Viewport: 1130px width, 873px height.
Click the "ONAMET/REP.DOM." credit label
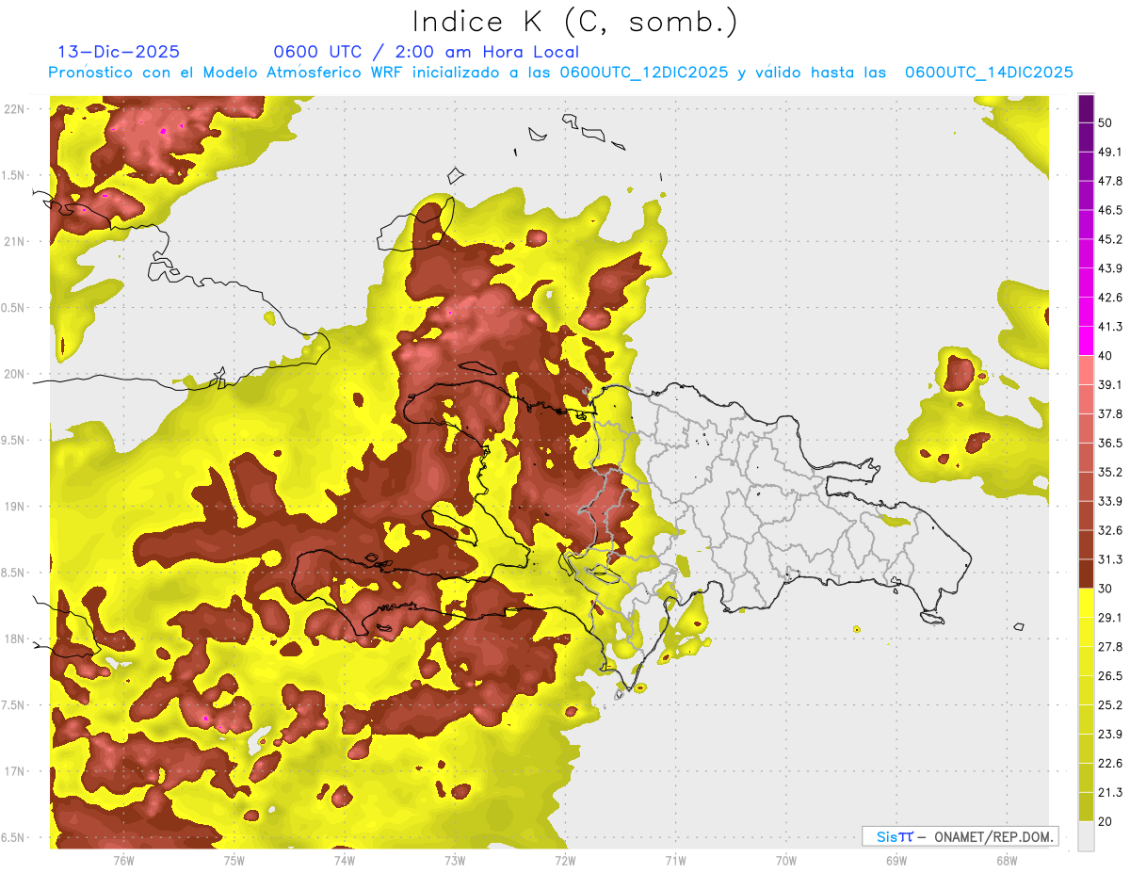(x=993, y=836)
